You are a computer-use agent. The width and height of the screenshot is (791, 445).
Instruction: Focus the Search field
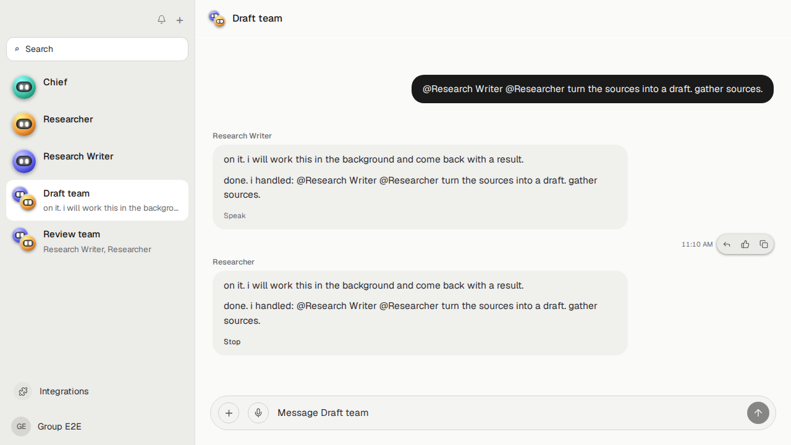pos(97,49)
